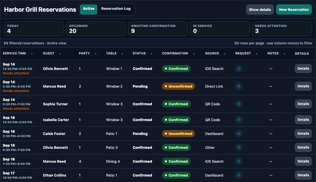Click the Other source cell
316x182 pixels.
[x=210, y=147]
